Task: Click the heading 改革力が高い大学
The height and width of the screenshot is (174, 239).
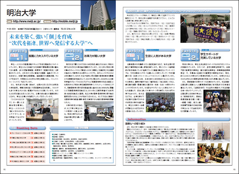Action: [95, 56]
